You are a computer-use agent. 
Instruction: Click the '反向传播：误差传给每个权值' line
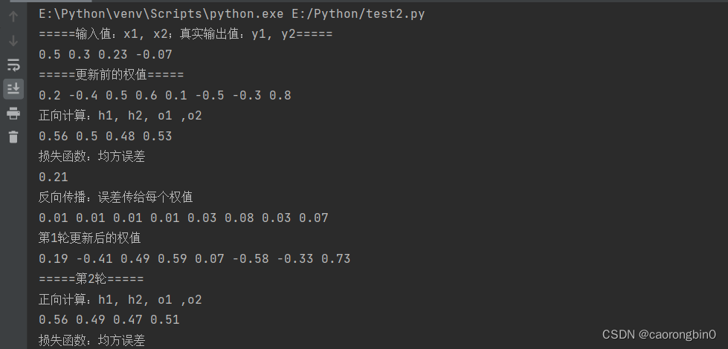pos(115,198)
